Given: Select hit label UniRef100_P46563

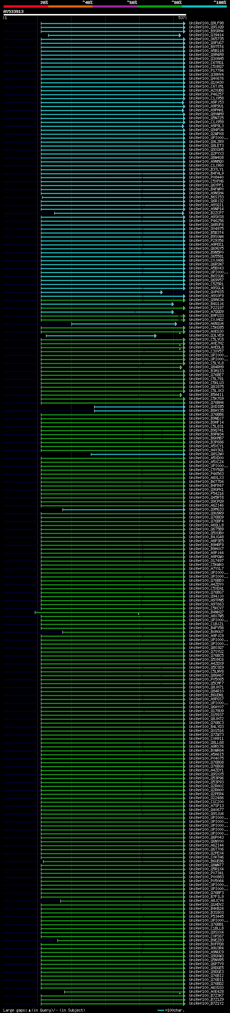Looking at the screenshot, I should pyautogui.click(x=206, y=474).
